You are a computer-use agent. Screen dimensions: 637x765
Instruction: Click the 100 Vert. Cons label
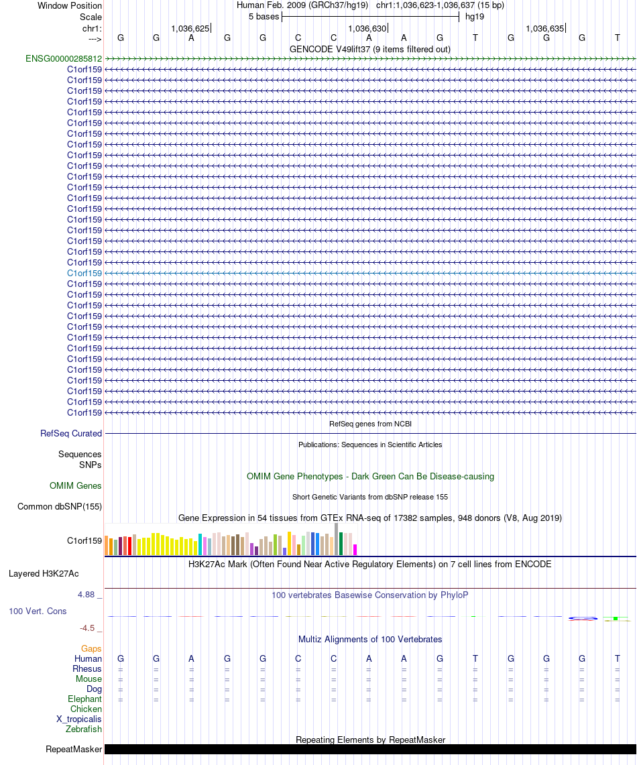pos(38,611)
